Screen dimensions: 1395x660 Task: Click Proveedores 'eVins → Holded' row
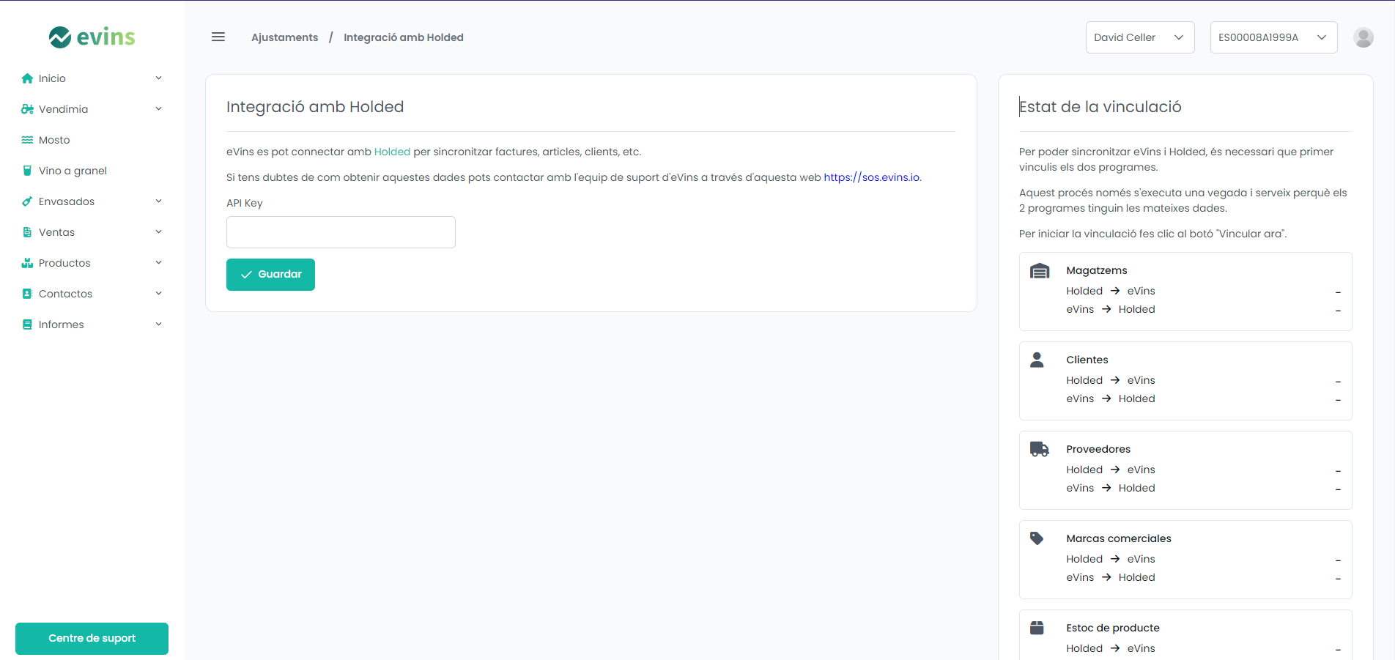(x=1204, y=488)
